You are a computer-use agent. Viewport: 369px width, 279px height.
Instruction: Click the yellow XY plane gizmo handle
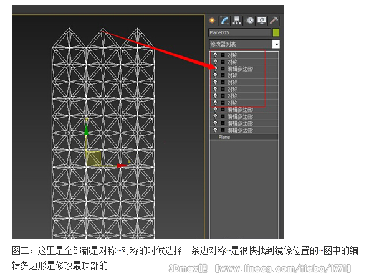click(x=93, y=158)
